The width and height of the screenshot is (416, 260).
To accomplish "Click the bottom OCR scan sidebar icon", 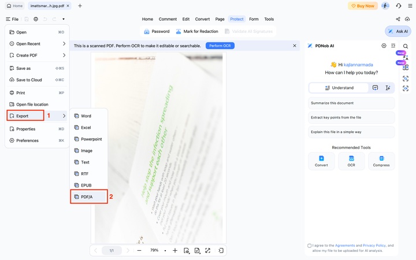I will [406, 88].
